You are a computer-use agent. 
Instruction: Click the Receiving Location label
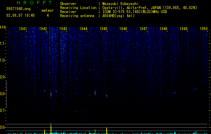pyautogui.click(x=78, y=8)
